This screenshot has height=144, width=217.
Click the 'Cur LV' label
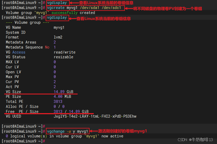click(x=12, y=67)
